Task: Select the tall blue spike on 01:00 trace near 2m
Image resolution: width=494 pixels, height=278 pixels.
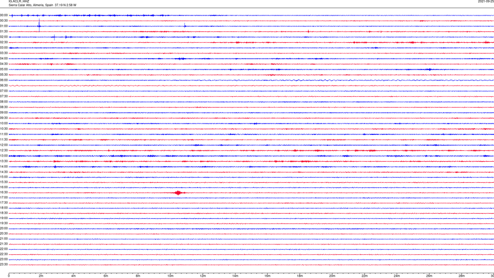Action: coord(39,25)
